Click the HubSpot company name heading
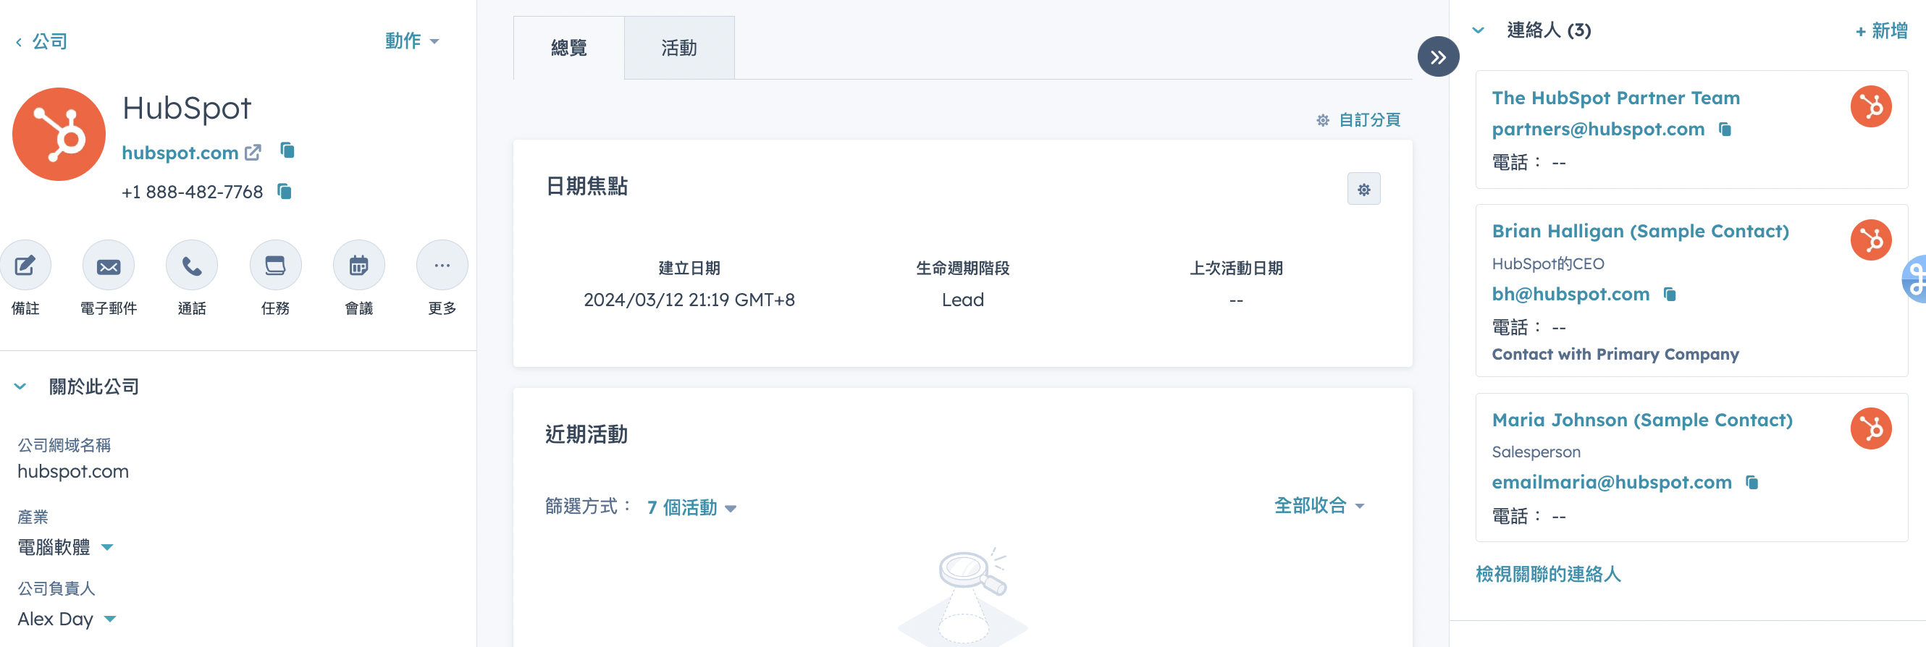1926x647 pixels. (187, 109)
